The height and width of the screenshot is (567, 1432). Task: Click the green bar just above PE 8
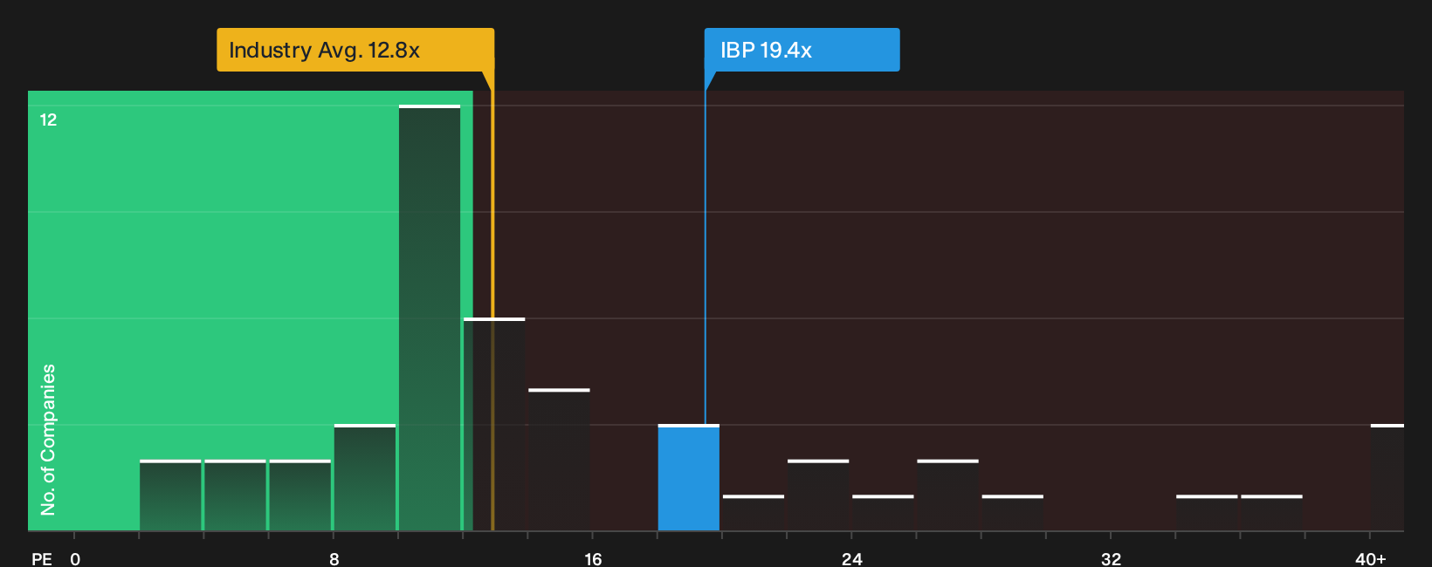pos(365,477)
